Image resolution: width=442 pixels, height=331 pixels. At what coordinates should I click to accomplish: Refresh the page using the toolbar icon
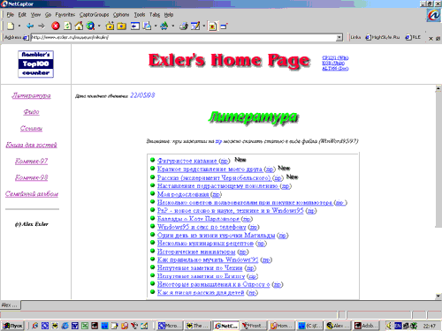[x=67, y=26]
